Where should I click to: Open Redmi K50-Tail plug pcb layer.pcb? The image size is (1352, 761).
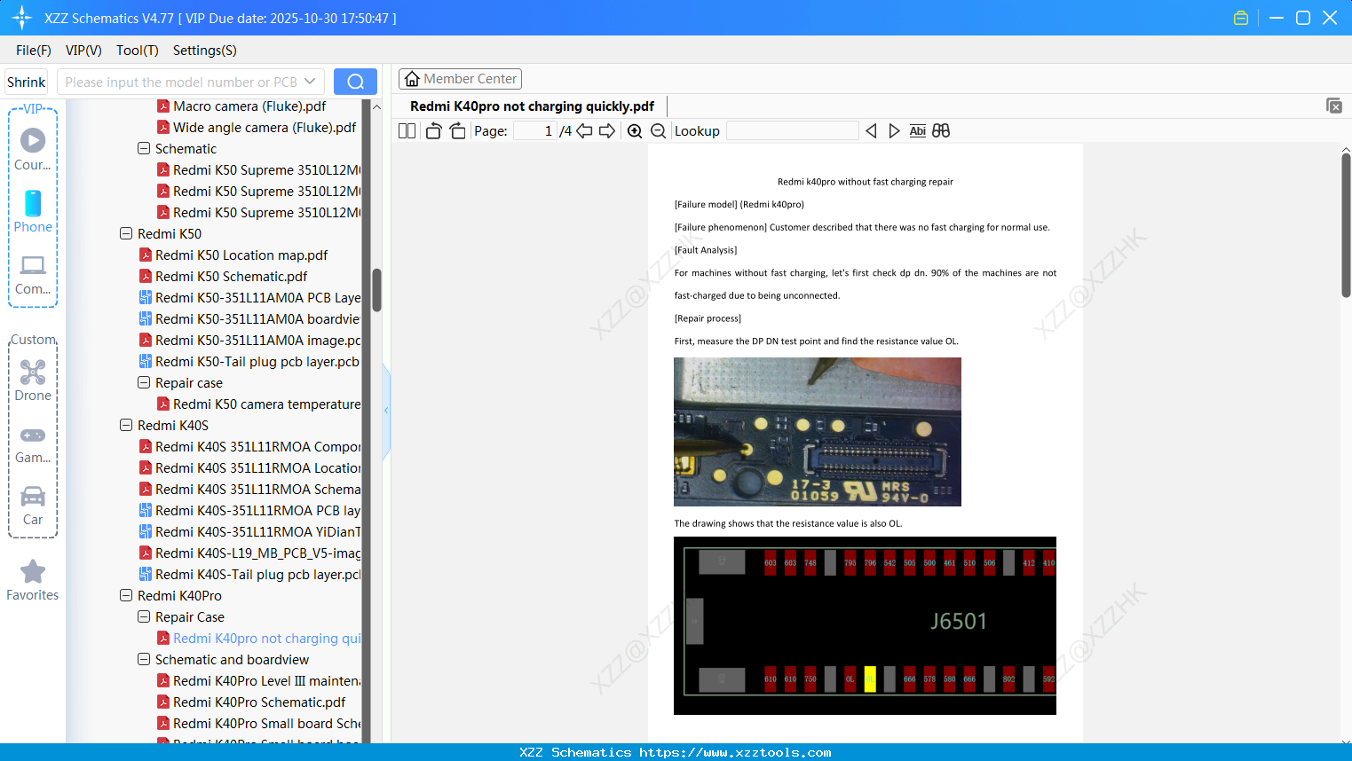[249, 362]
